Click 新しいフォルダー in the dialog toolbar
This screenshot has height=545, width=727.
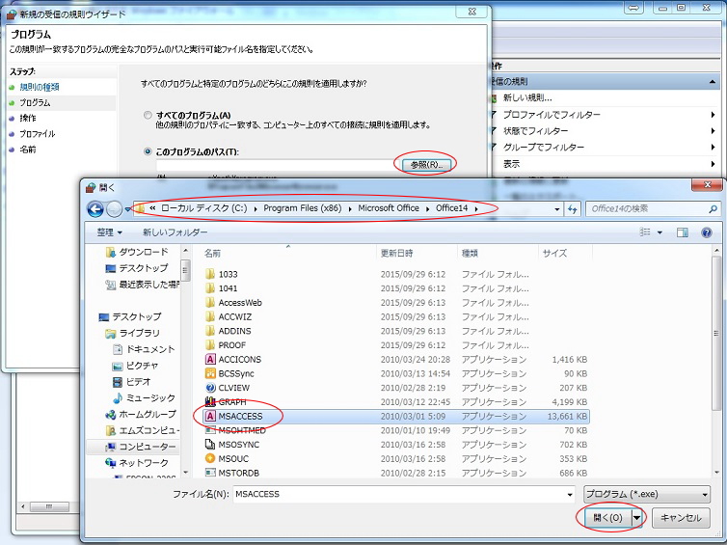coord(175,232)
